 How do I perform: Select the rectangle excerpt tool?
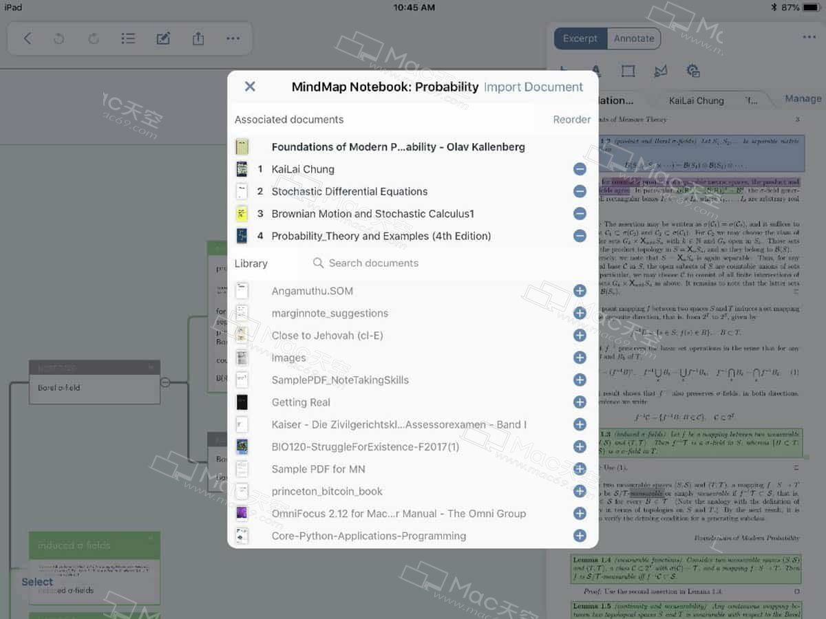(628, 71)
